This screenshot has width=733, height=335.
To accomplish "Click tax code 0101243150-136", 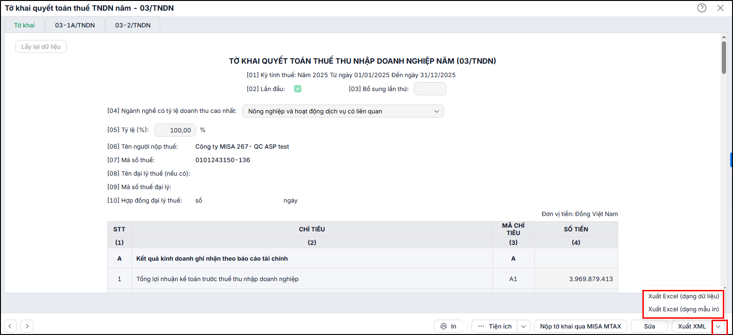I will [223, 160].
